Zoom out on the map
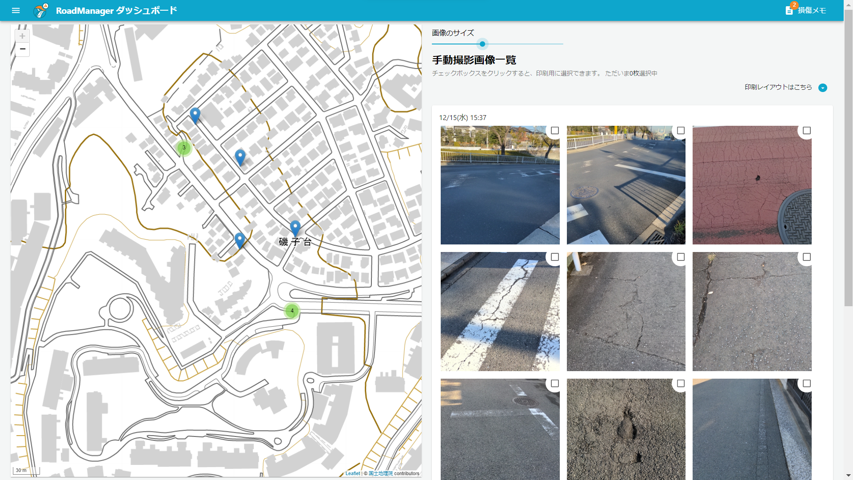 click(22, 49)
